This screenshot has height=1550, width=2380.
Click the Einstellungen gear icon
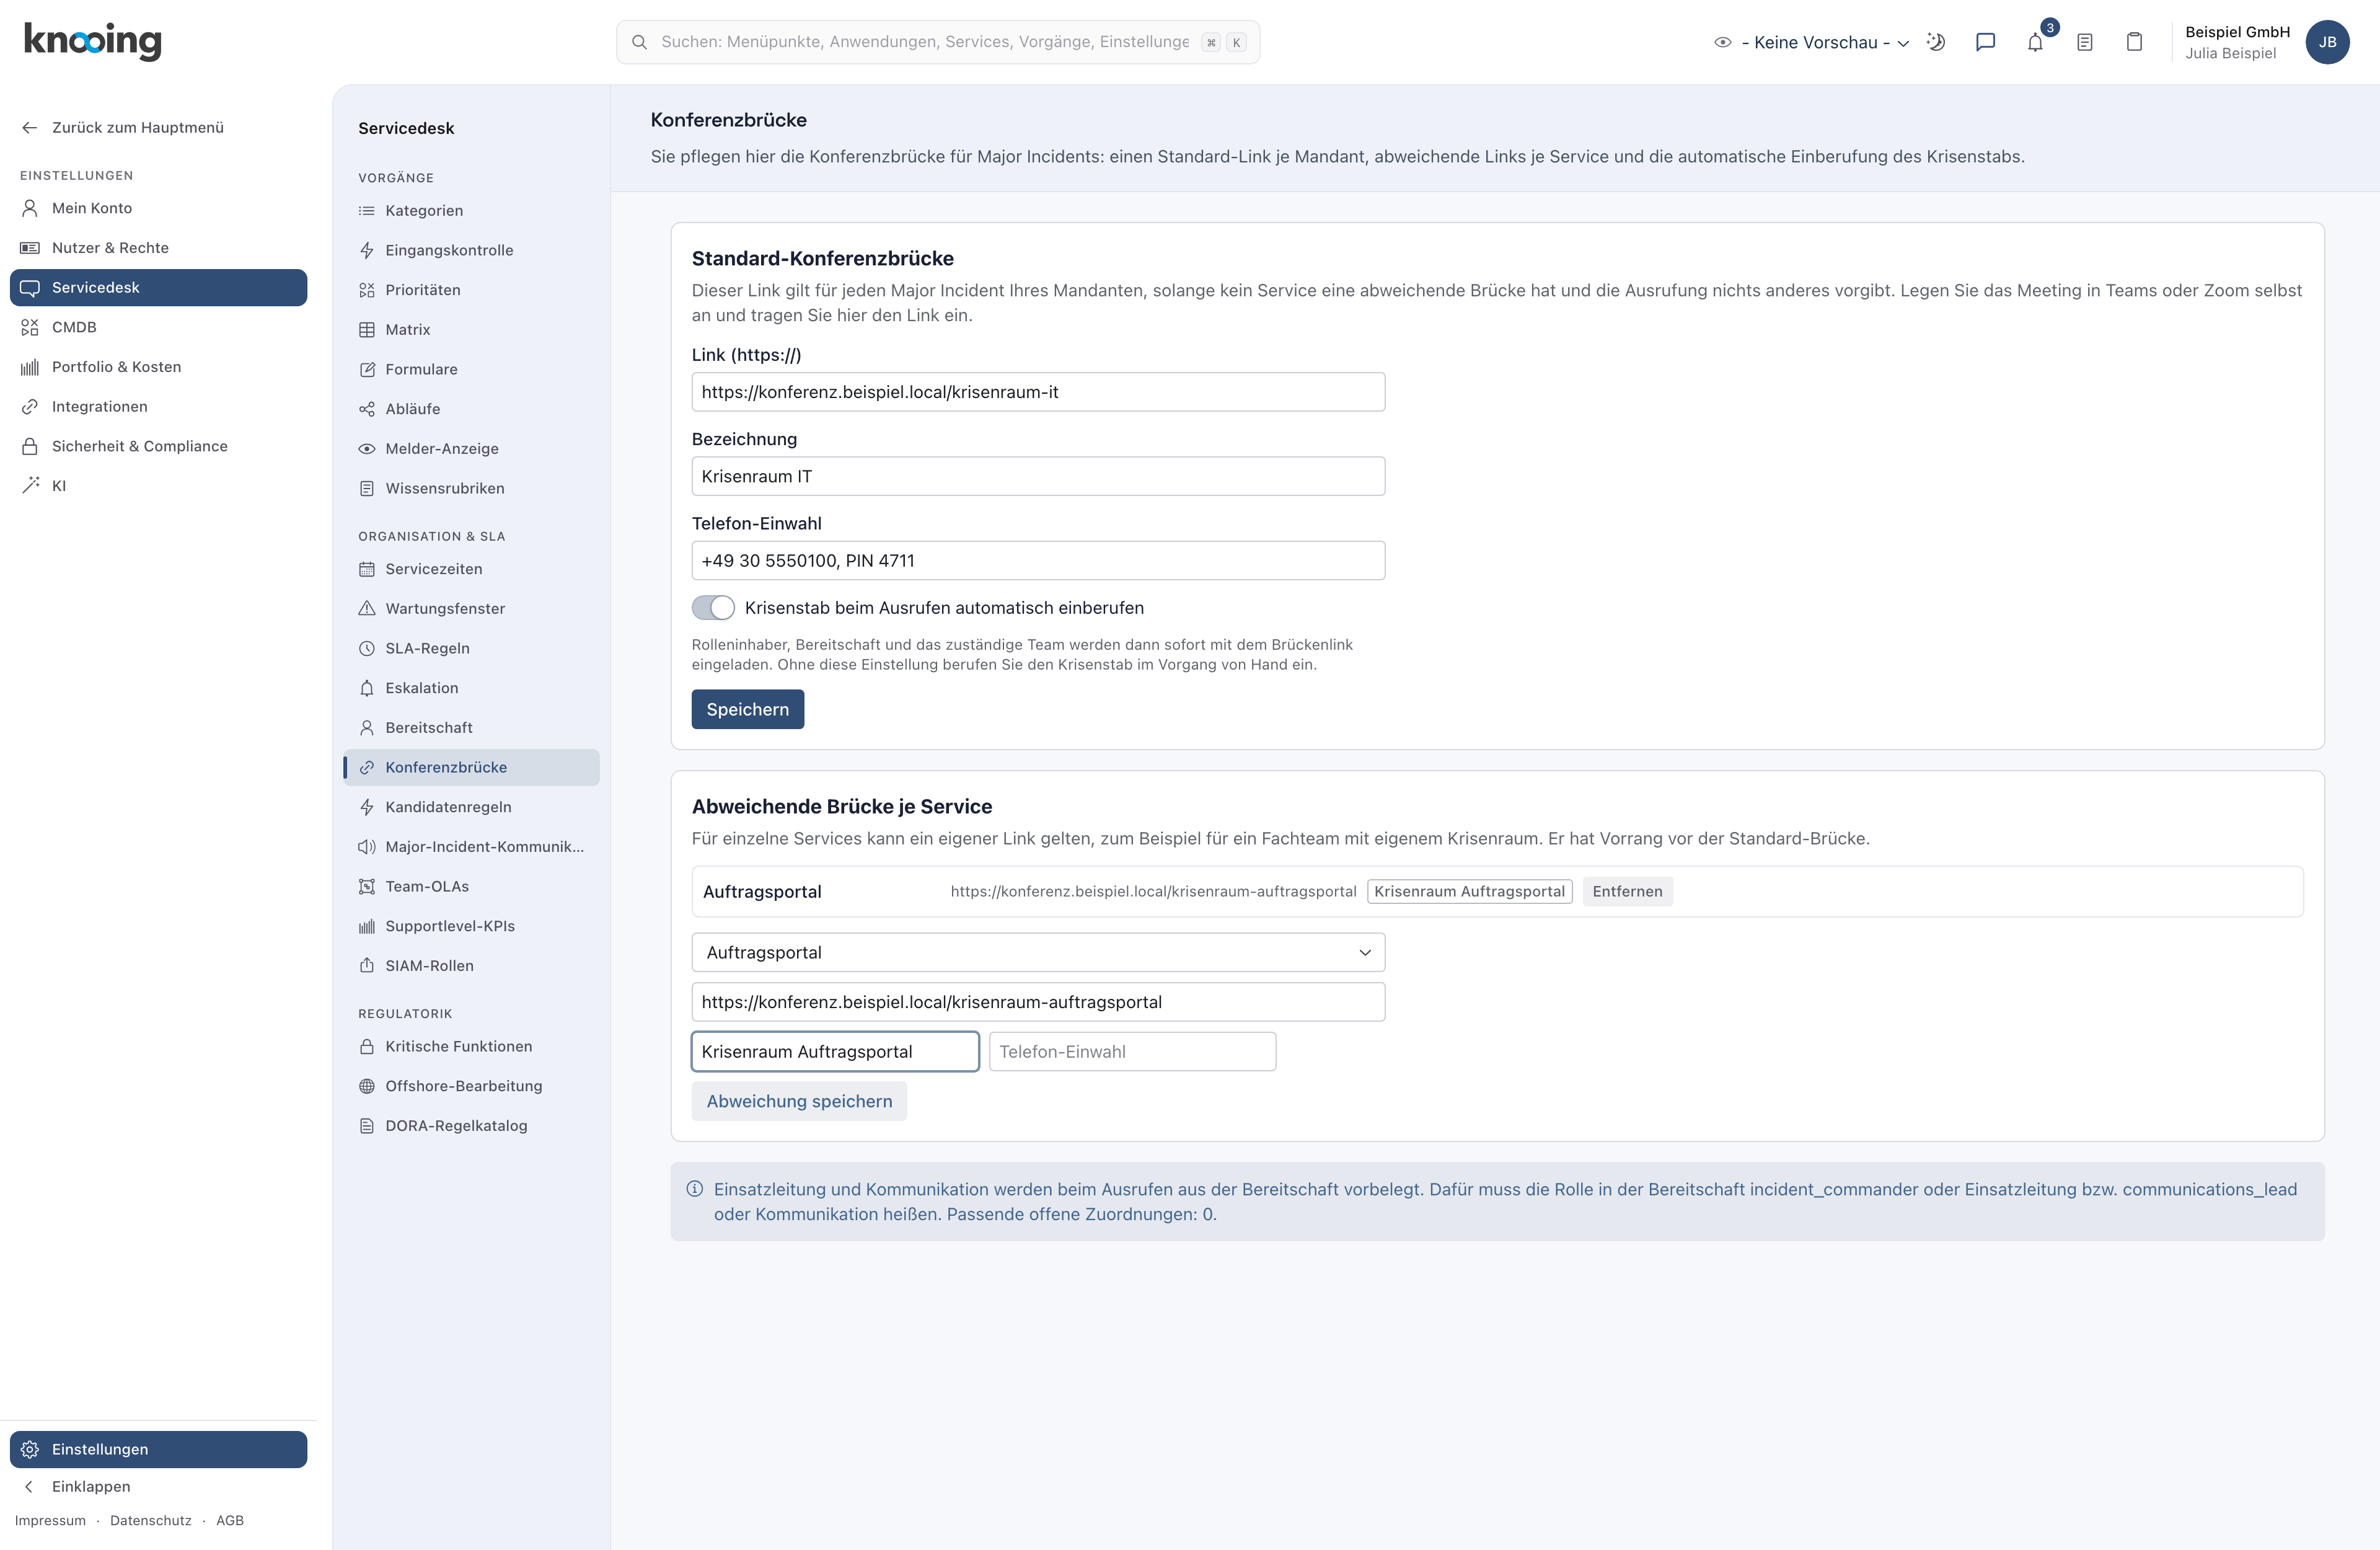point(30,1449)
